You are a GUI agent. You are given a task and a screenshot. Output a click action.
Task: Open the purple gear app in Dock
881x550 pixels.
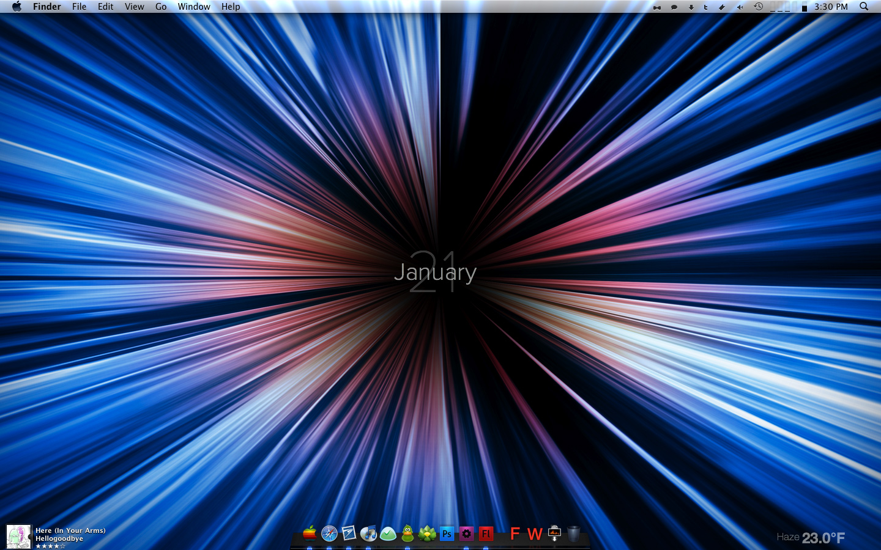click(466, 533)
